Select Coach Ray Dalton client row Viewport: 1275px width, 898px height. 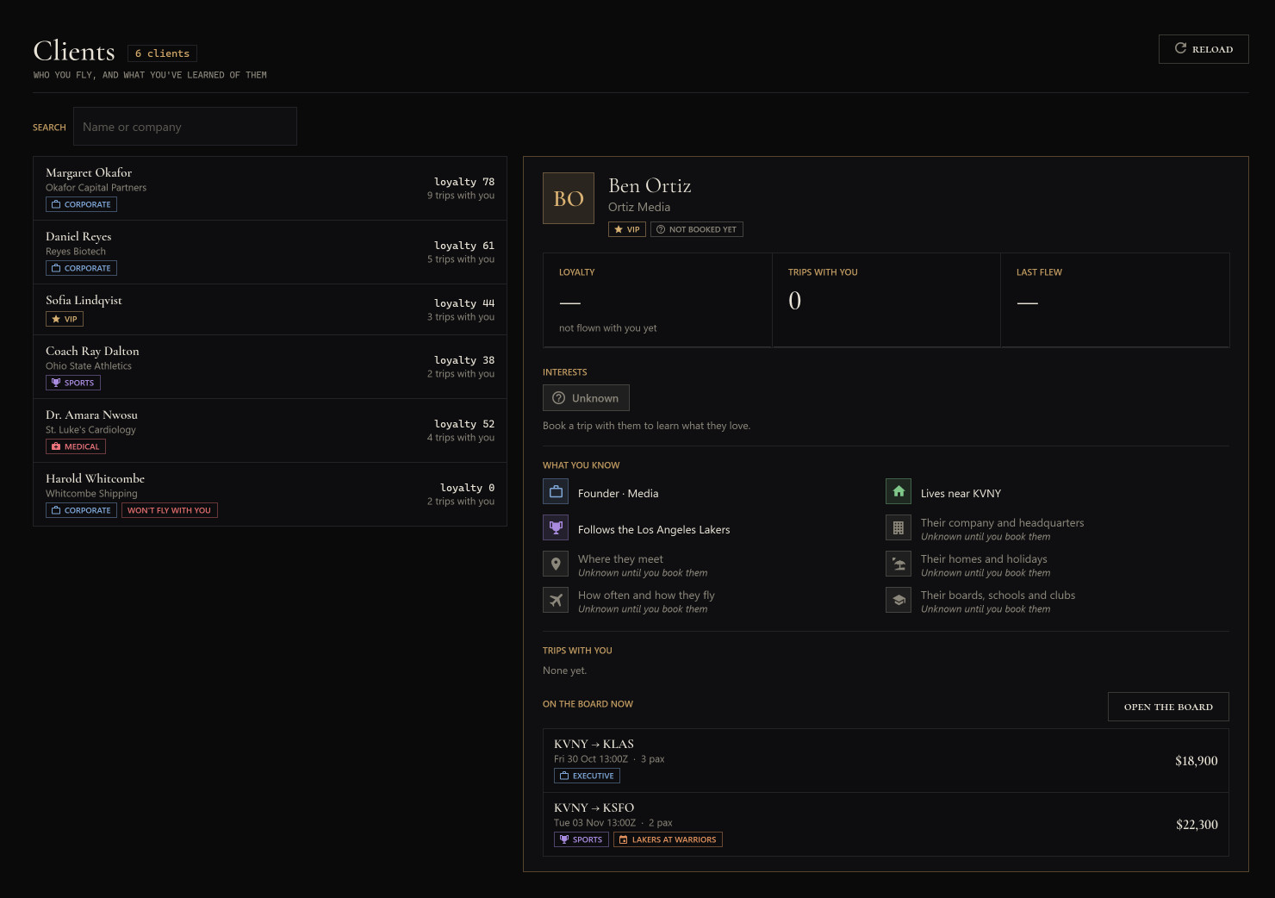pos(270,367)
